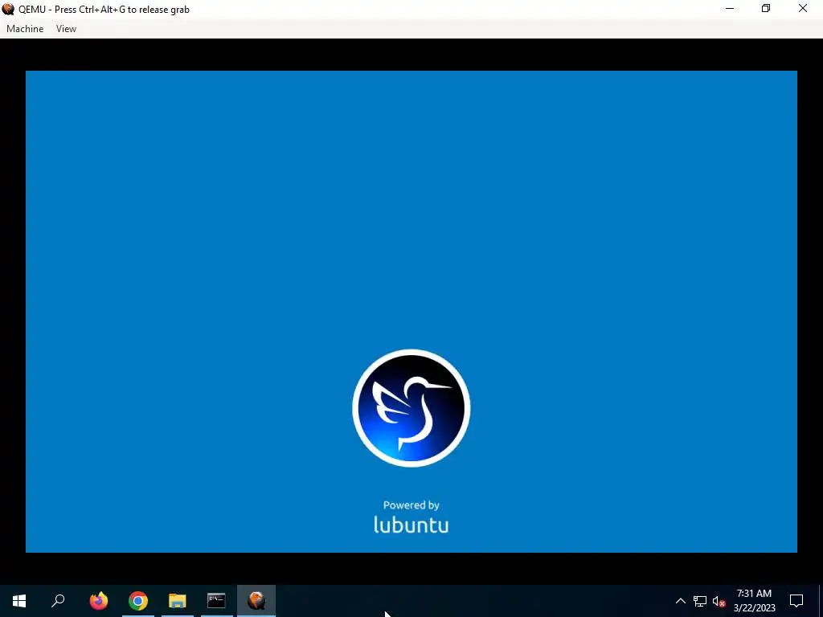Click the Windows Start button

tap(19, 601)
